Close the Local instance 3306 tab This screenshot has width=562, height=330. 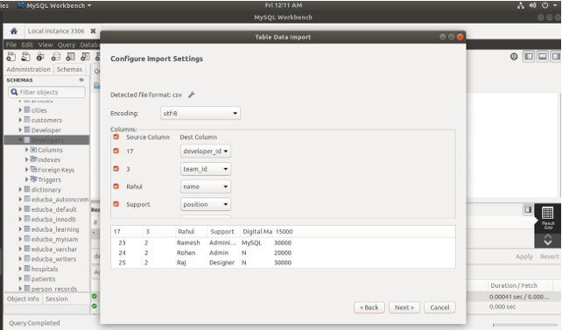point(93,32)
